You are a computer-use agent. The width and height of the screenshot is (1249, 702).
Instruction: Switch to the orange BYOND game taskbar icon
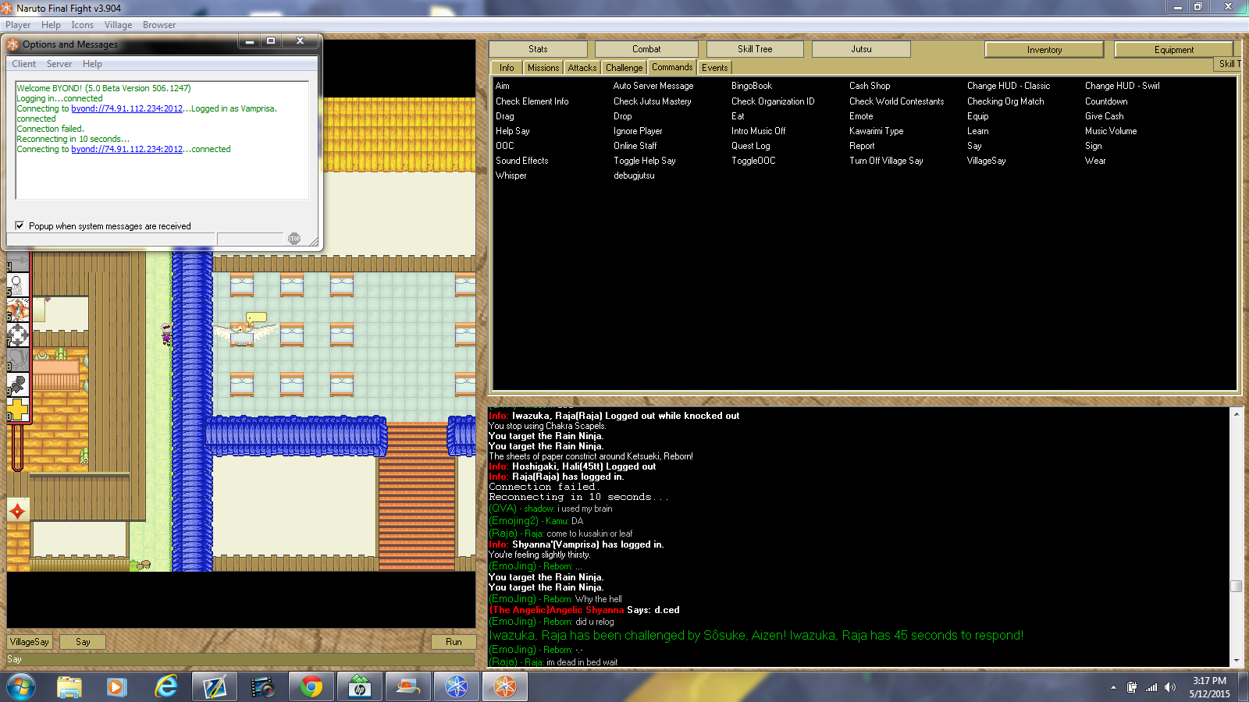[x=505, y=687]
